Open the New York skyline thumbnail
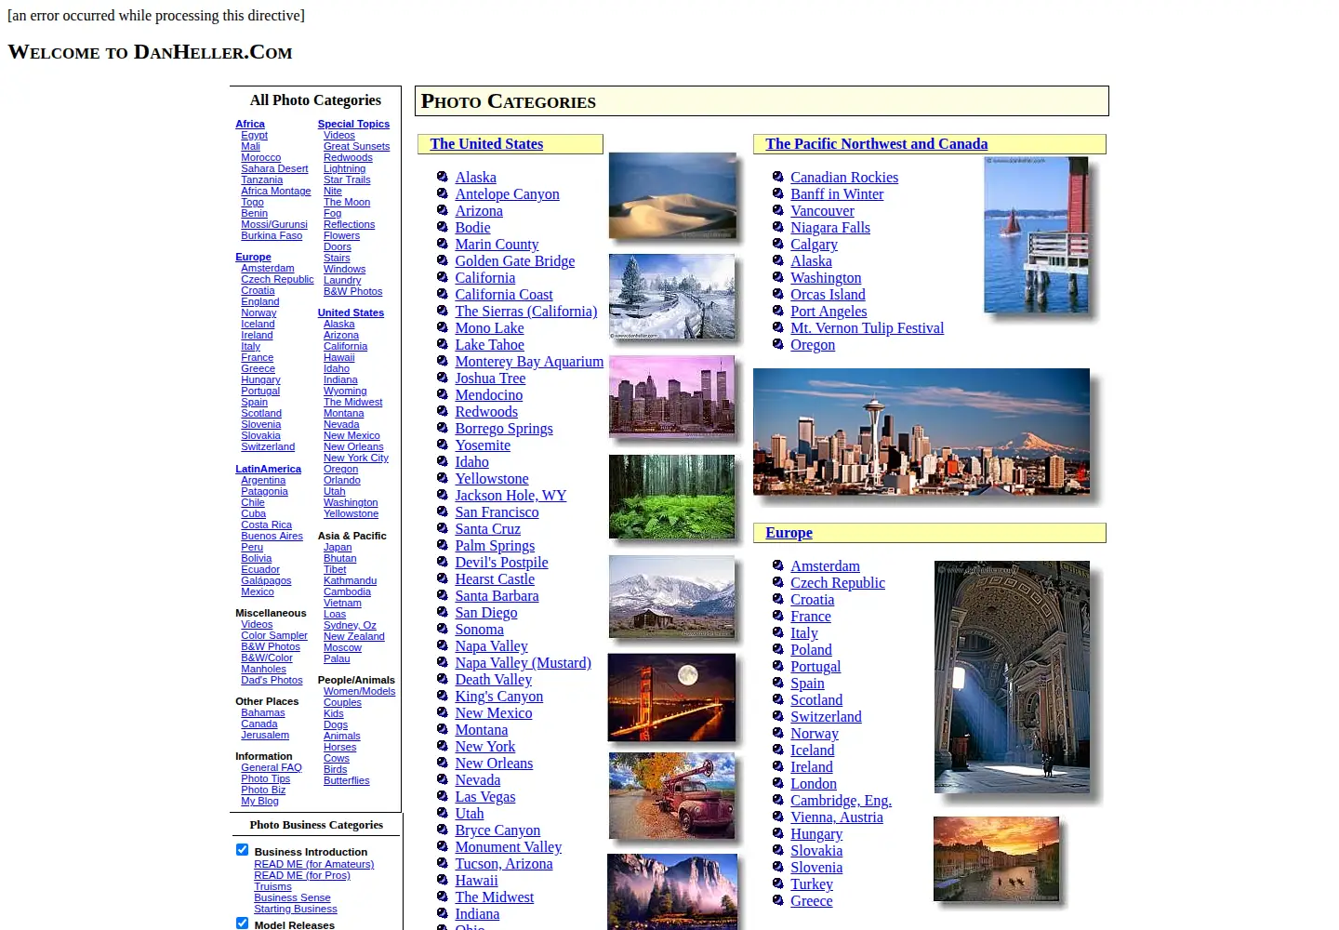This screenshot has width=1339, height=930. click(672, 396)
